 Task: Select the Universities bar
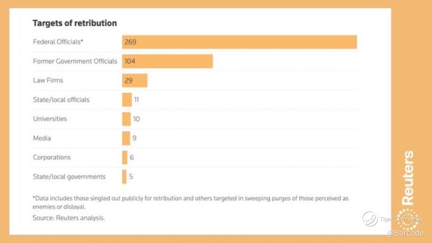126,119
